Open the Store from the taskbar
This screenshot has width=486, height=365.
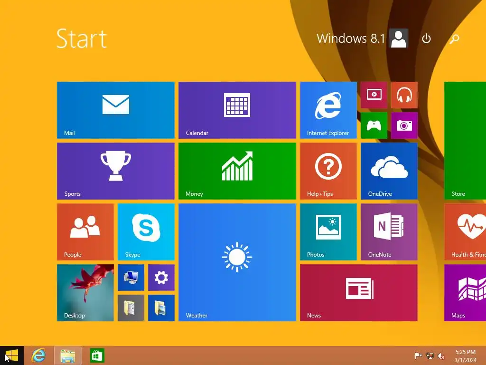[x=97, y=355]
